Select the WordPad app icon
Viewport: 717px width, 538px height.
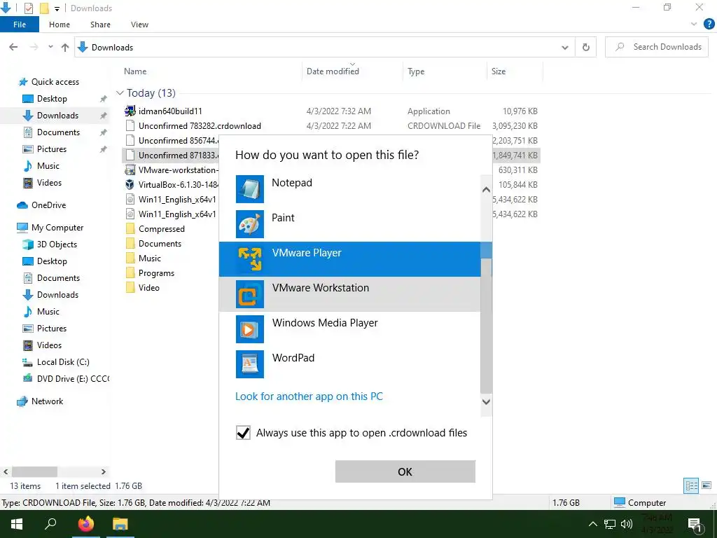250,364
